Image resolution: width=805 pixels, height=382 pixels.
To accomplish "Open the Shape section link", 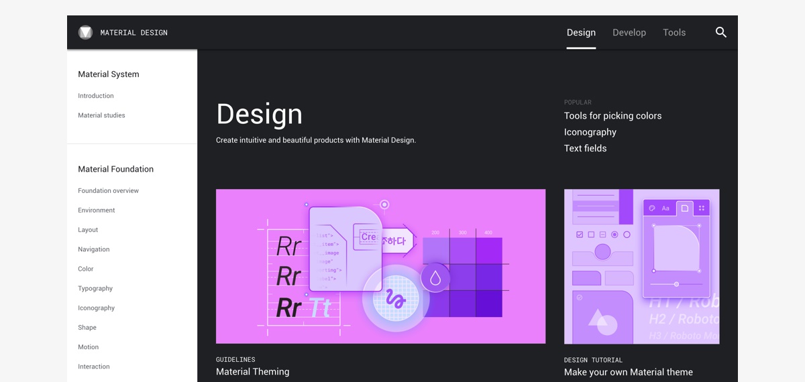I will [x=87, y=327].
